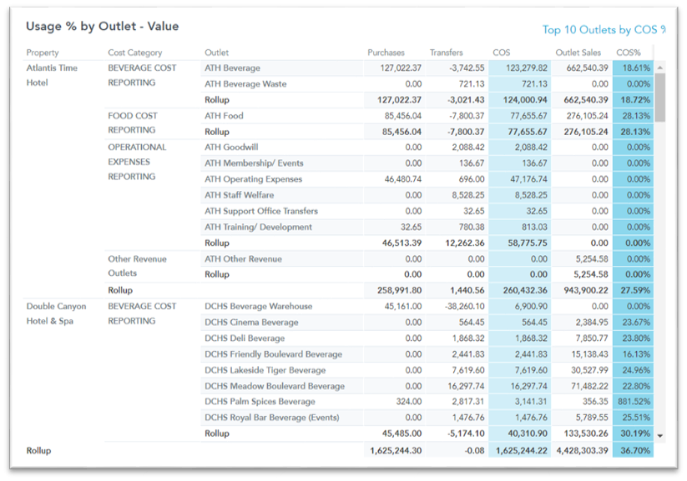
Task: Click the 71,482.22 outlet sales value
Action: tap(589, 387)
